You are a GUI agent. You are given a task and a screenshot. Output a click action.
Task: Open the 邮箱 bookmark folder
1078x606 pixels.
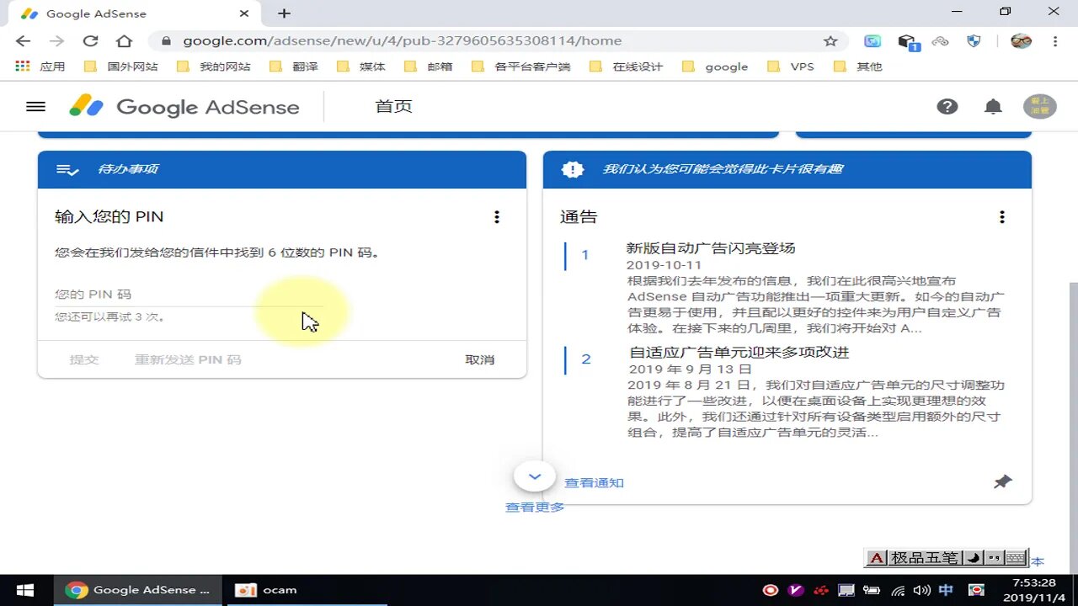[x=429, y=66]
